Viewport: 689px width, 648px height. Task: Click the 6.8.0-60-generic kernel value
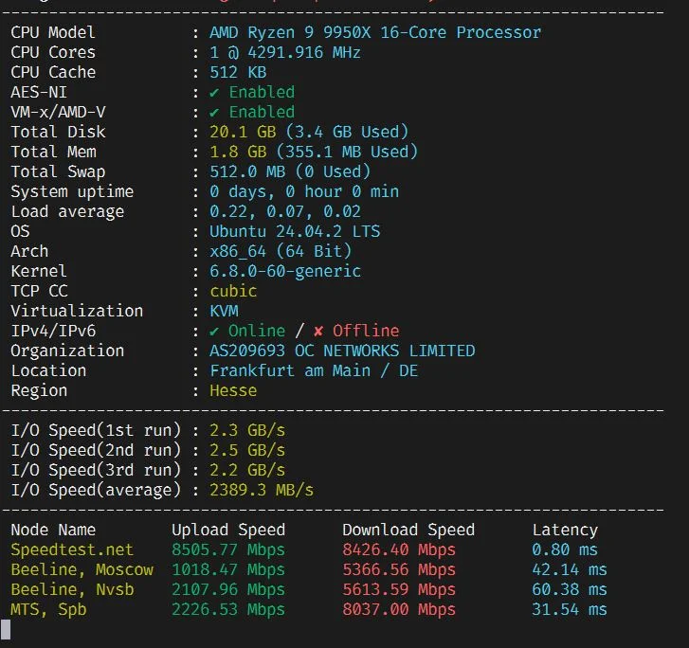pos(284,272)
